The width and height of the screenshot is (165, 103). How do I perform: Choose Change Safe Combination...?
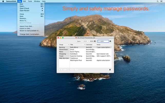[x=31, y=34]
